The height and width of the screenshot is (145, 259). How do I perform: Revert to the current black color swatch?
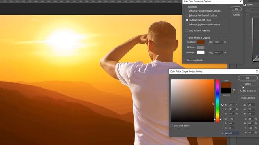click(226, 91)
